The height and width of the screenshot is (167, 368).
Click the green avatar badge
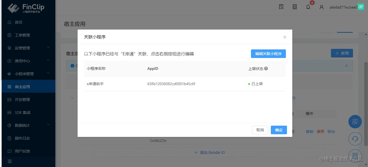coord(360,7)
